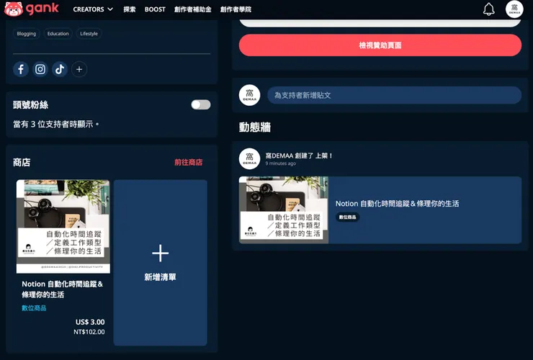Click the 寫DEMAA 創建了 上架 text

click(299, 156)
